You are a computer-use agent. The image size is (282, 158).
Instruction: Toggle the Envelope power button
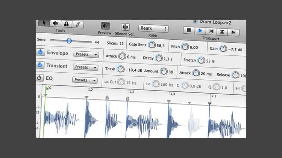(41, 52)
